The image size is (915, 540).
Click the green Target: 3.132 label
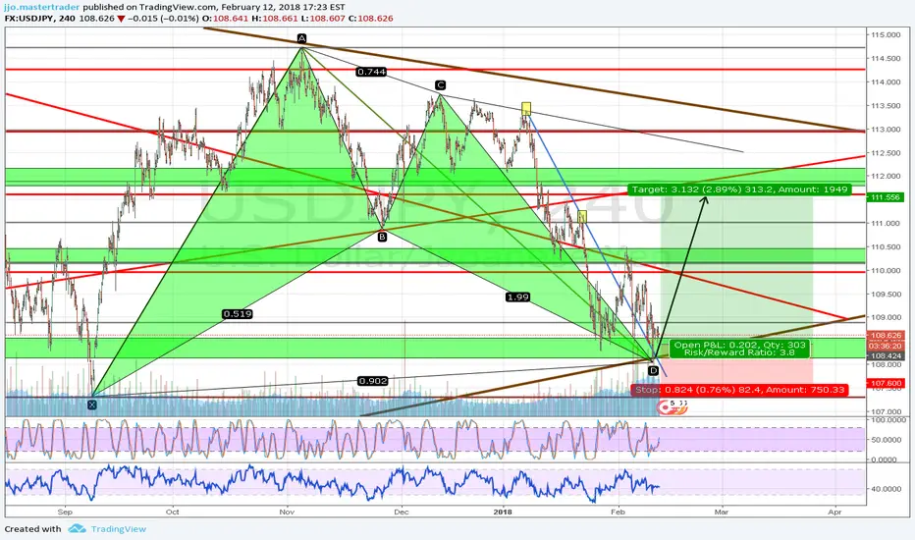pos(738,189)
